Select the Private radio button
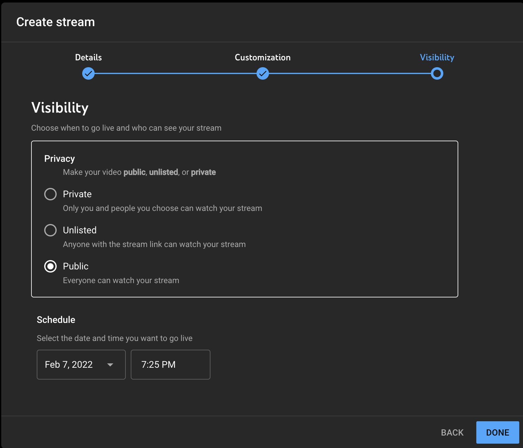 pyautogui.click(x=50, y=194)
